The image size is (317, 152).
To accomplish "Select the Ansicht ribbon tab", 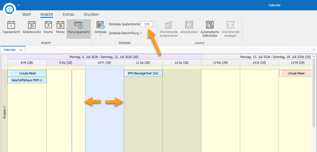I will click(47, 14).
